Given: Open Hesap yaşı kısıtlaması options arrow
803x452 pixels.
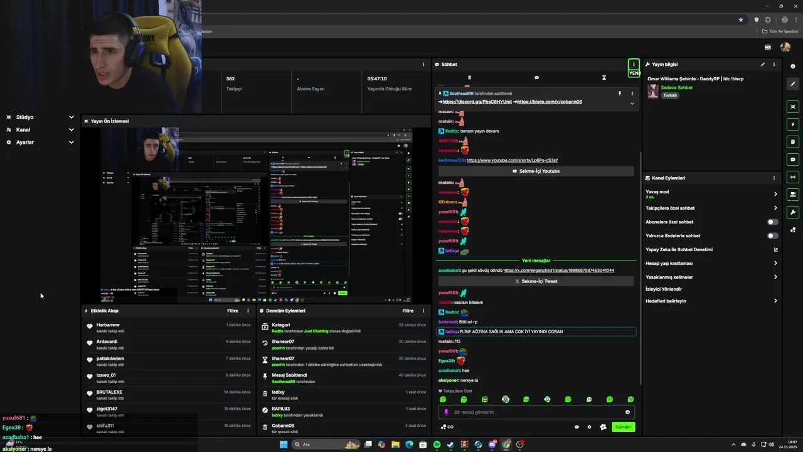Looking at the screenshot, I should point(775,263).
